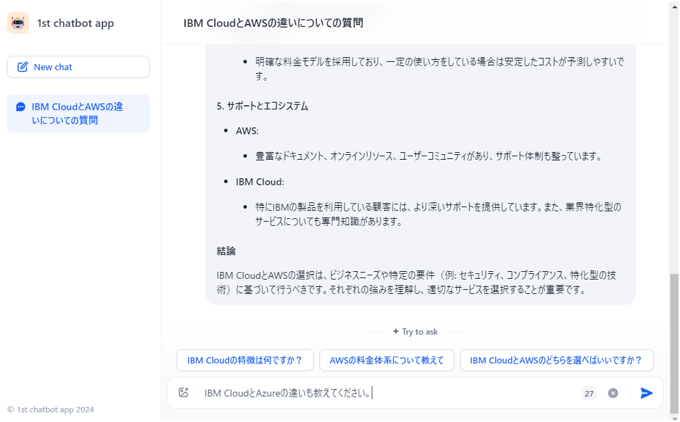The image size is (680, 422).
Task: Ask suggestion AWSの料金体系について教えて
Action: pos(386,360)
